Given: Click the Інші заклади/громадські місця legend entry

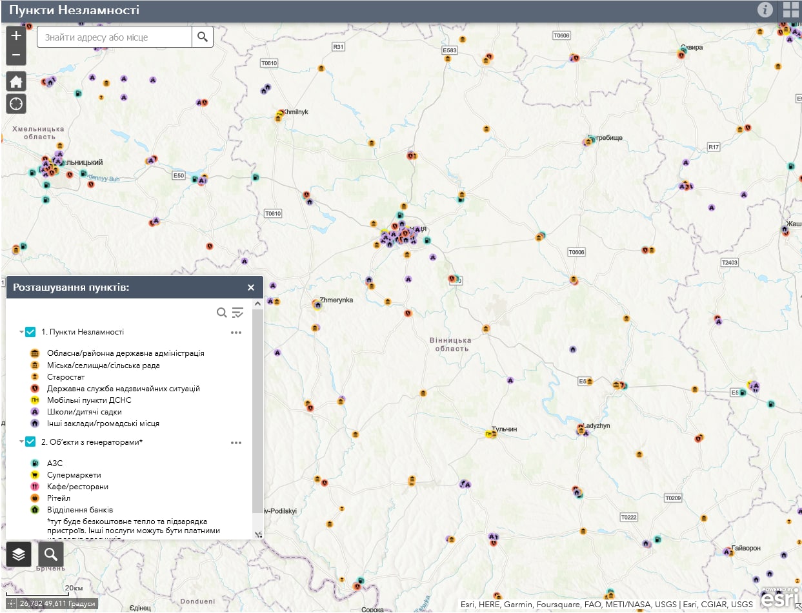Looking at the screenshot, I should point(103,423).
